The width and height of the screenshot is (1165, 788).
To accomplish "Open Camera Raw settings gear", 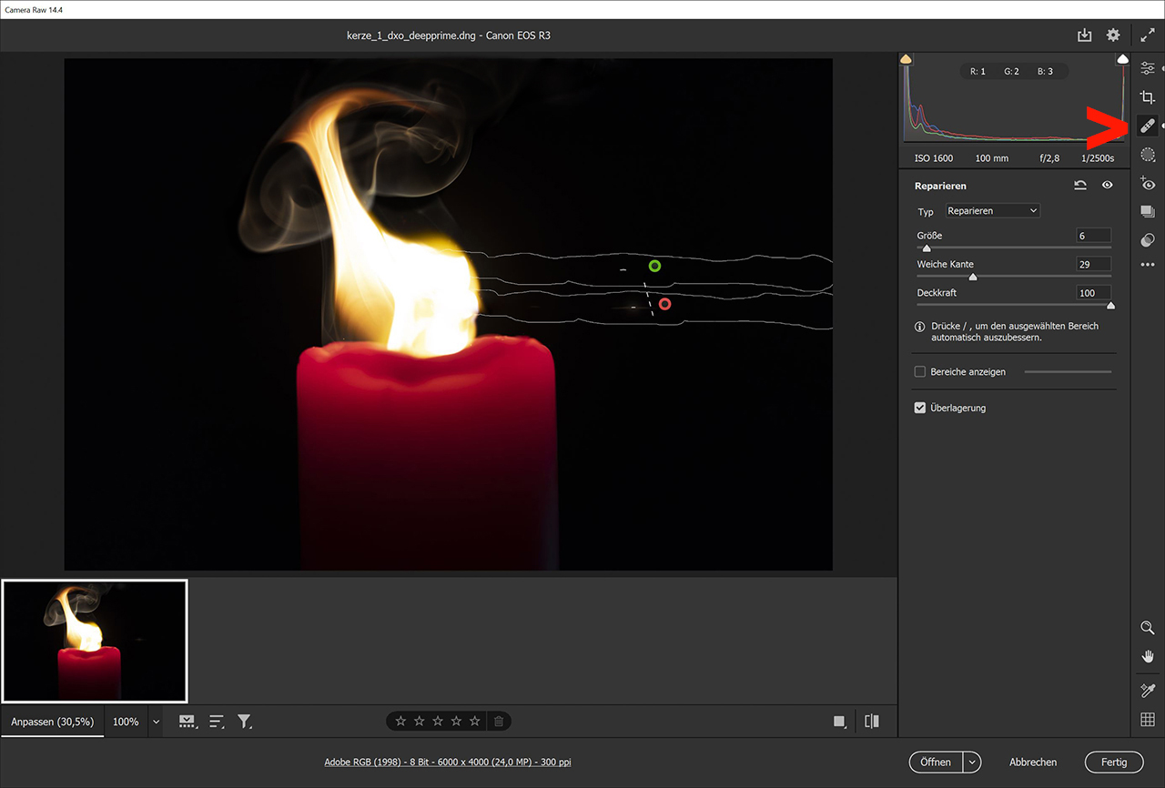I will (x=1113, y=35).
